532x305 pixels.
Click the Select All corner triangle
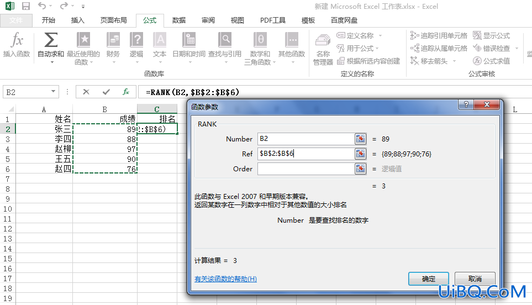[10, 109]
